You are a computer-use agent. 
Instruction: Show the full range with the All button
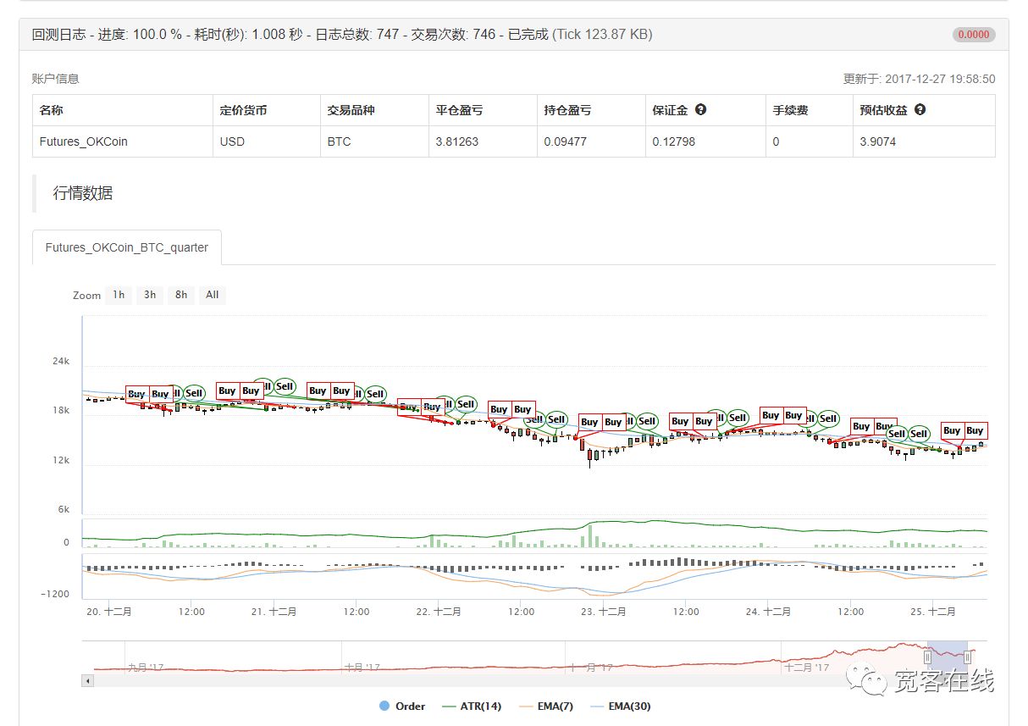click(212, 295)
